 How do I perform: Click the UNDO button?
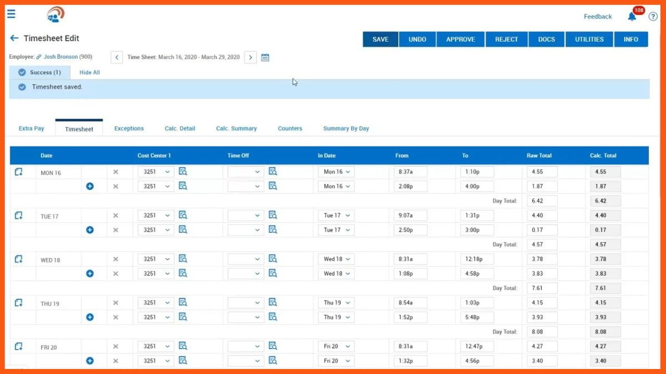point(417,39)
